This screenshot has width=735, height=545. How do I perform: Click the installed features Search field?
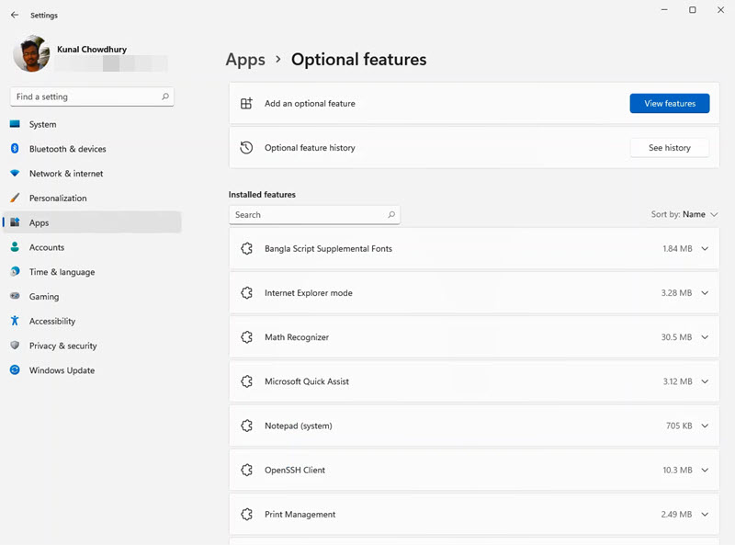314,215
